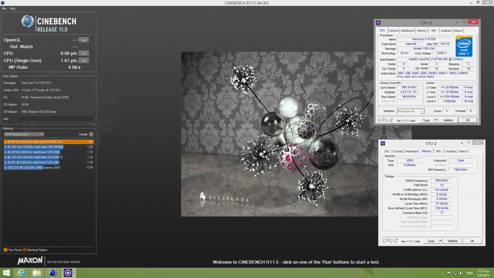Switch to CPU tab in bottom CPU-Z window
Image resolution: width=494 pixels, height=278 pixels.
387,151
